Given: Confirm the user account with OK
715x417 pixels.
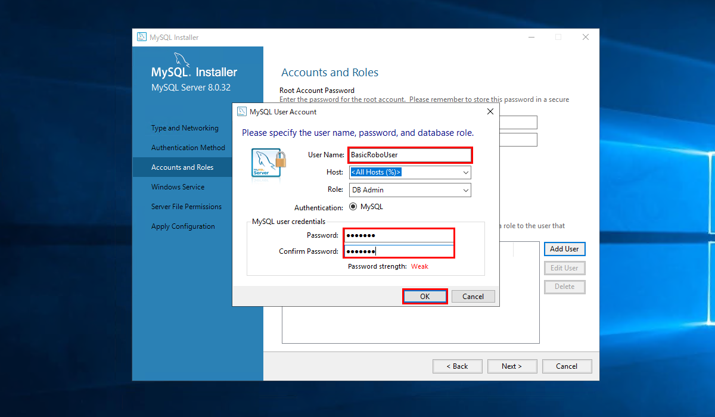Looking at the screenshot, I should tap(425, 296).
